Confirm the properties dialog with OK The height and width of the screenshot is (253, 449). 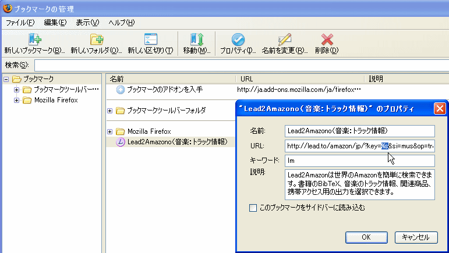366,237
